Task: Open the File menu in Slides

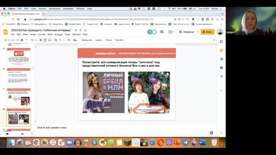Action: pos(13,34)
